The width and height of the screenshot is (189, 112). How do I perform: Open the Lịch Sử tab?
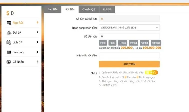point(107,9)
